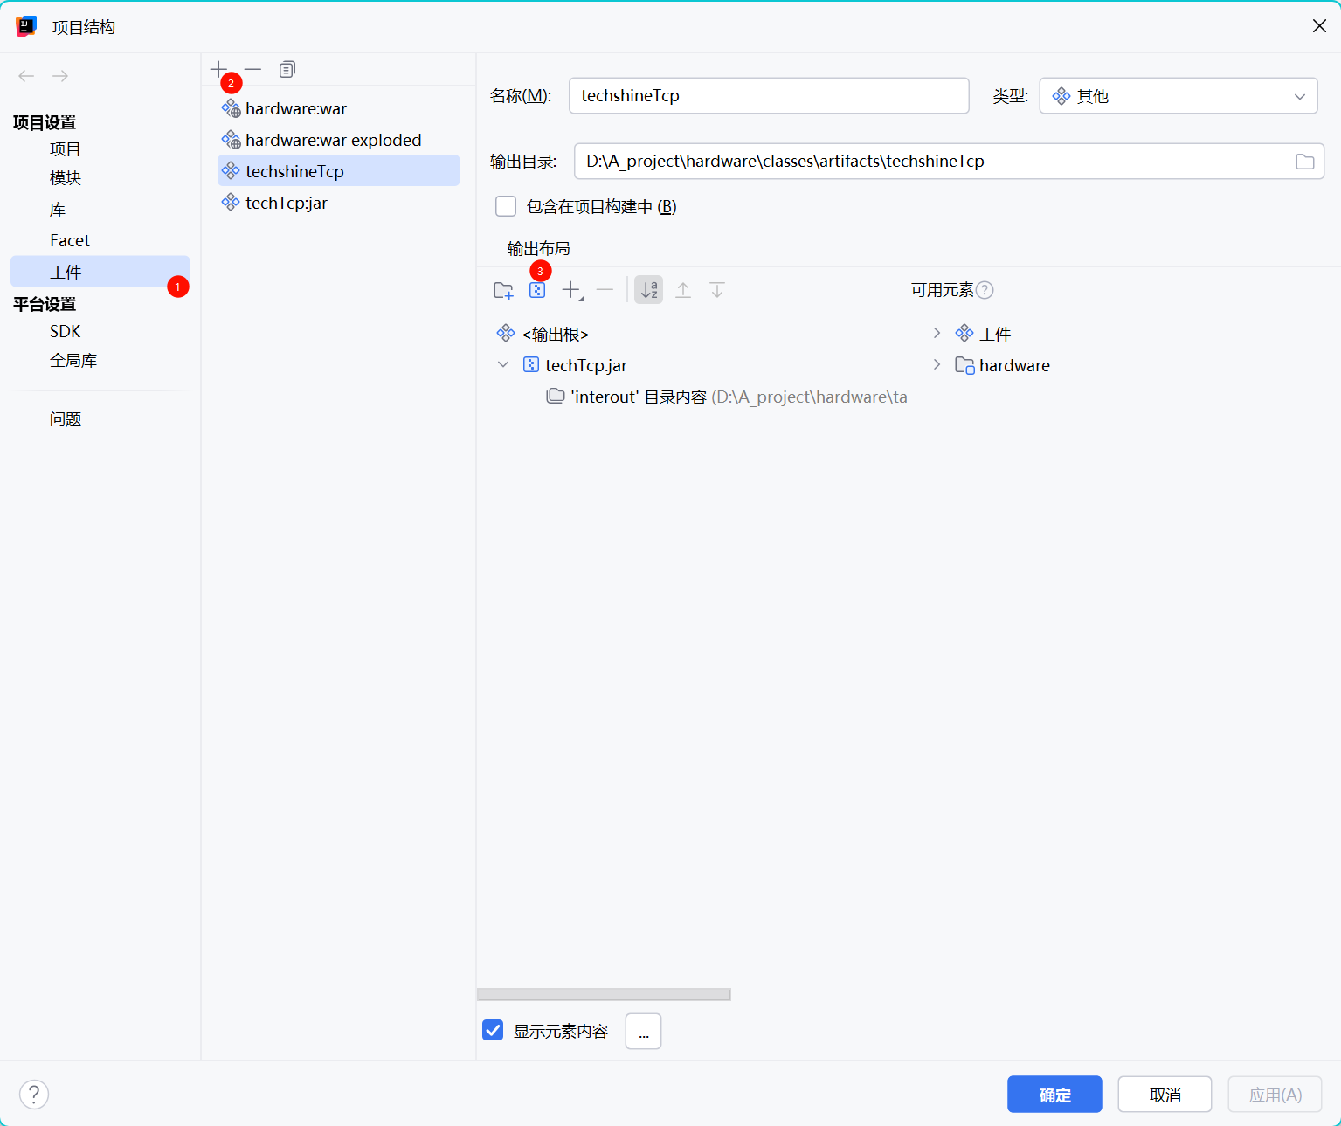Select the <输出根> output root node

click(556, 334)
